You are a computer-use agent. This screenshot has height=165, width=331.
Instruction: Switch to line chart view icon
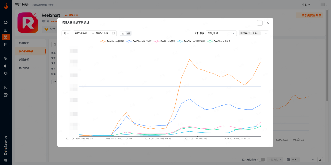click(x=123, y=33)
